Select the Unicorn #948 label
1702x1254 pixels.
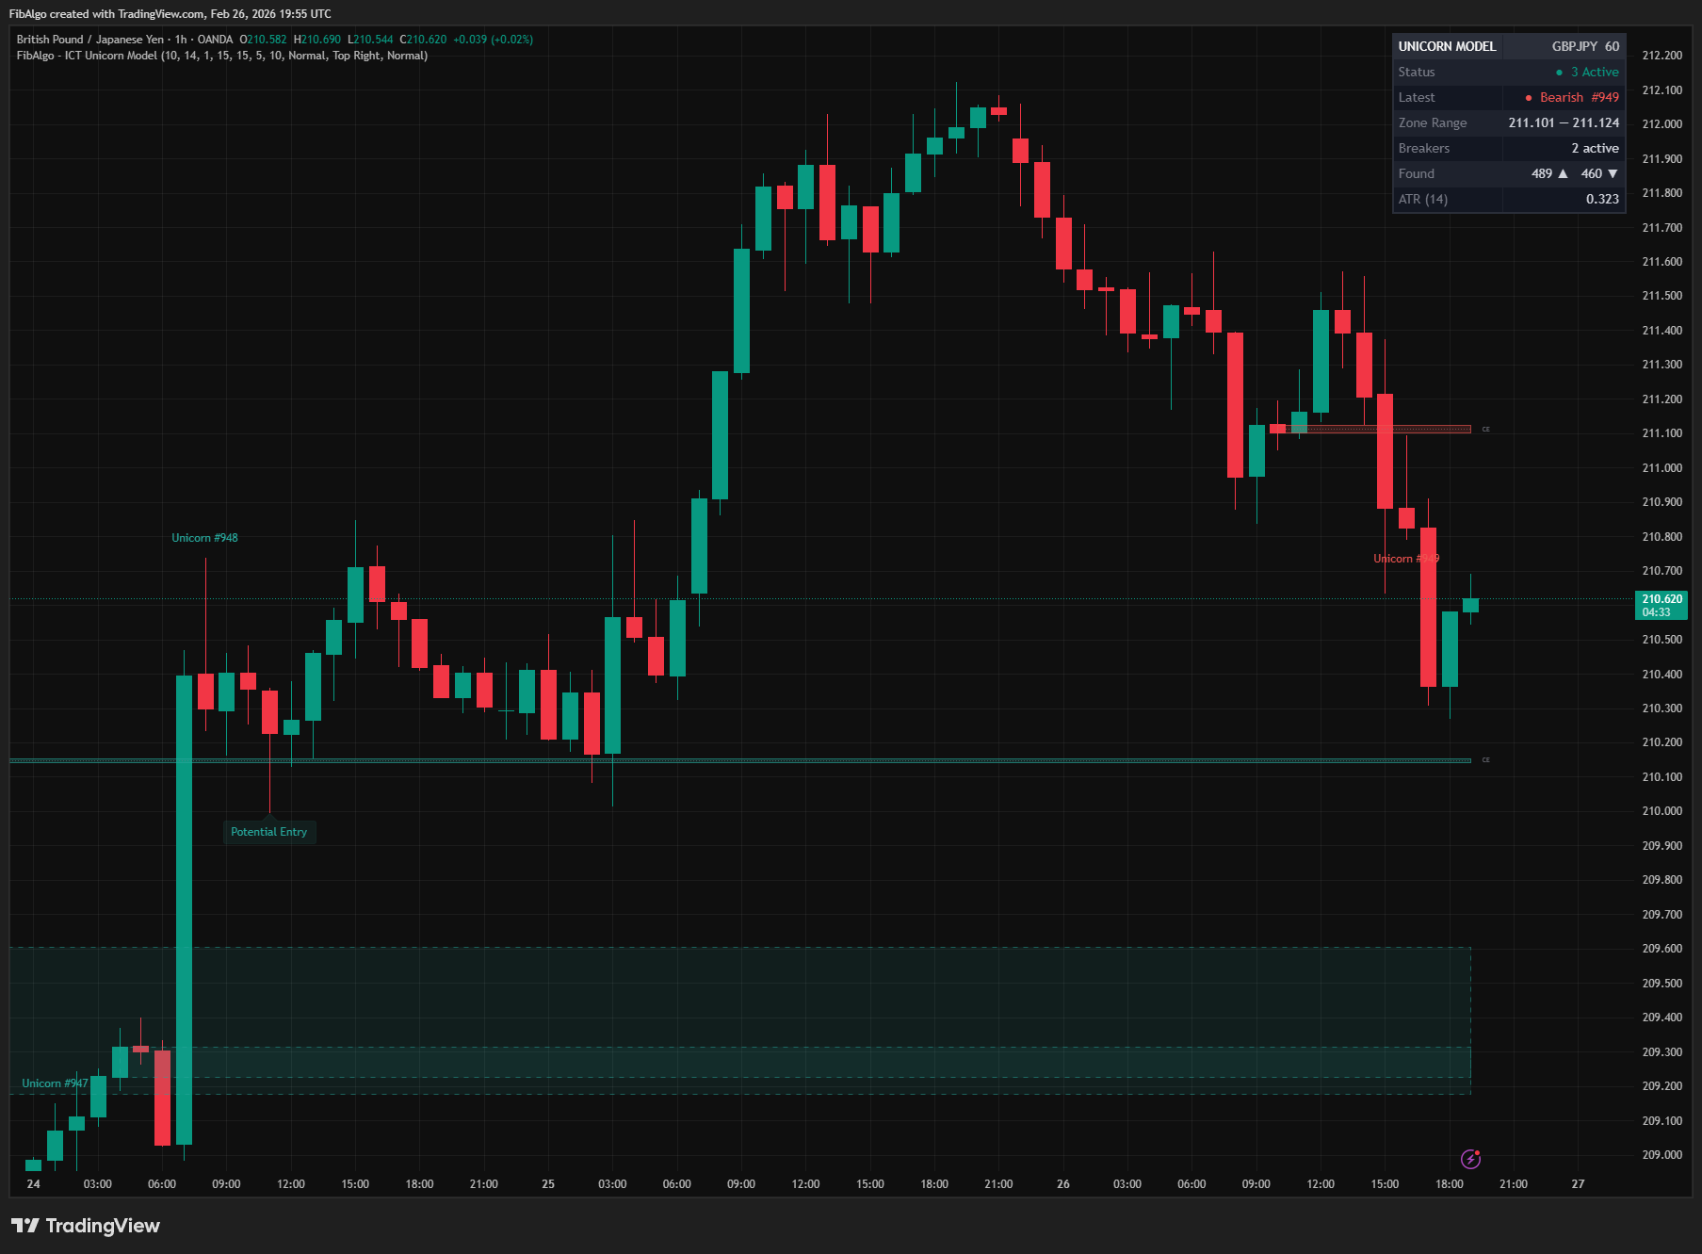coord(204,538)
